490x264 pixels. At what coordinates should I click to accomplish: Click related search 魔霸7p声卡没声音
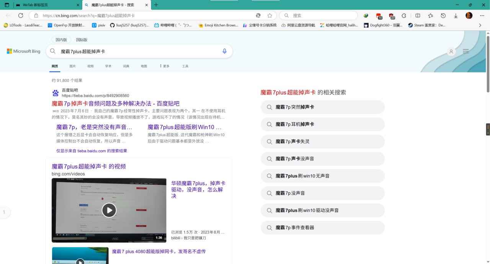pos(323,159)
